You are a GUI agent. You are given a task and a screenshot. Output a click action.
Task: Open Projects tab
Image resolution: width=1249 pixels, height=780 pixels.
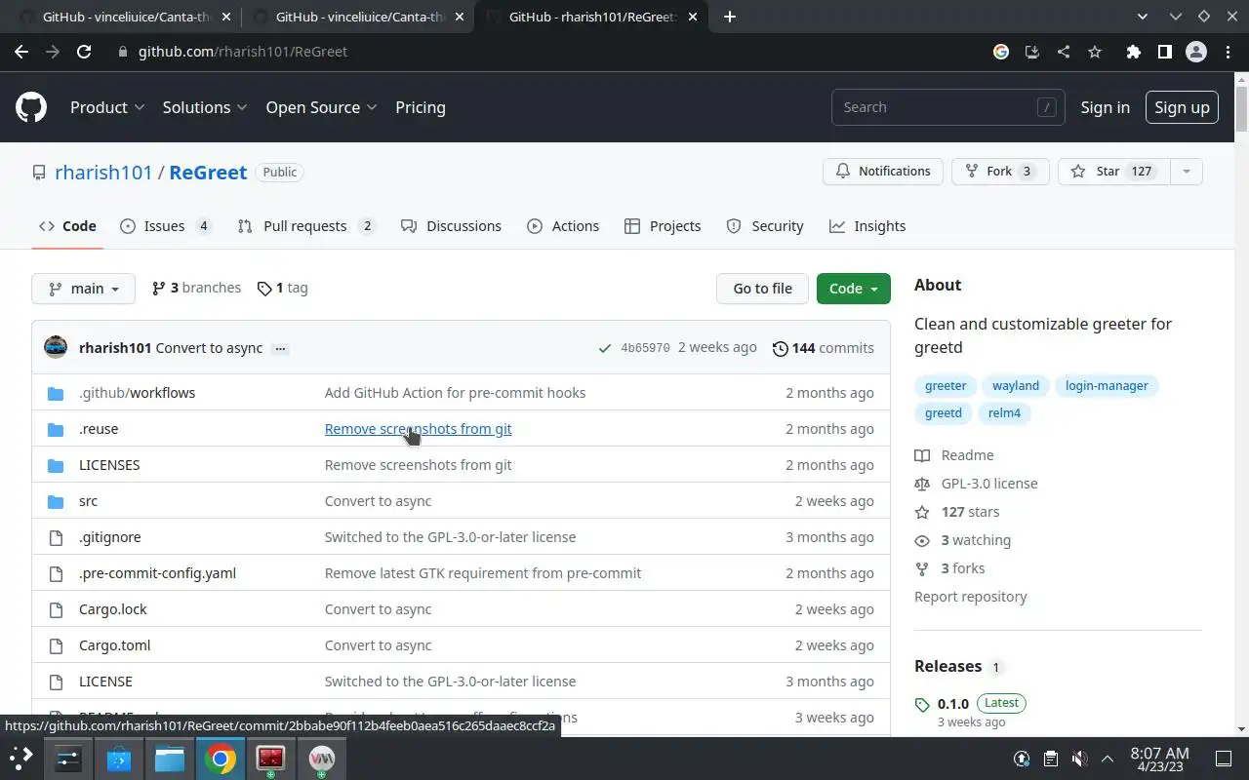pyautogui.click(x=663, y=226)
